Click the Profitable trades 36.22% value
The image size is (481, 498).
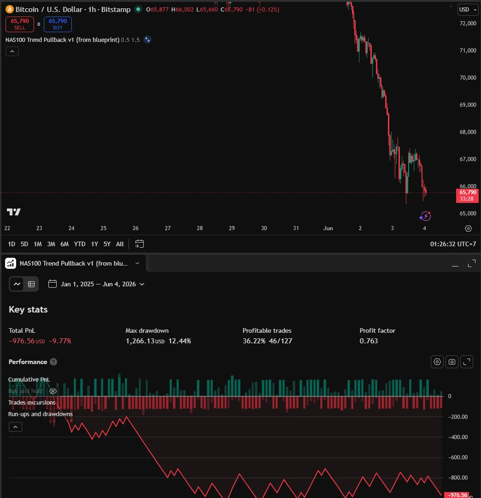click(x=254, y=341)
